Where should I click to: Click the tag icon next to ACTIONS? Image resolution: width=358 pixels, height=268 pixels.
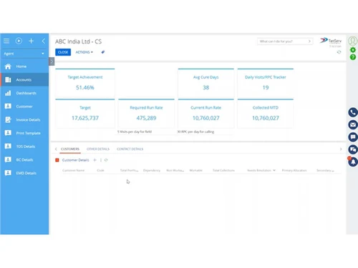click(x=103, y=52)
